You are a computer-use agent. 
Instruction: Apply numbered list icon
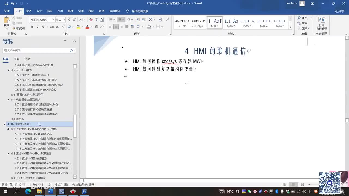(x=119, y=20)
